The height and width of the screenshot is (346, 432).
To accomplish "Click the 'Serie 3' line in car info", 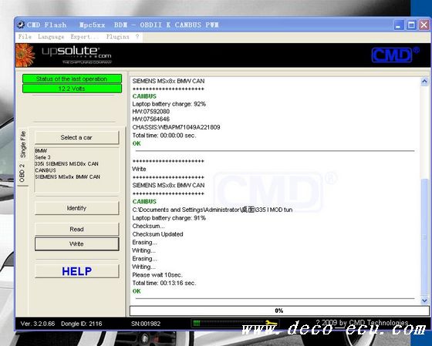I will click(42, 157).
